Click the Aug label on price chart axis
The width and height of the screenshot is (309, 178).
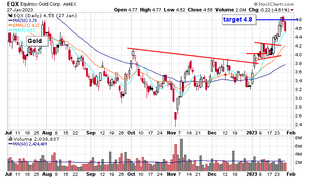click(47, 133)
